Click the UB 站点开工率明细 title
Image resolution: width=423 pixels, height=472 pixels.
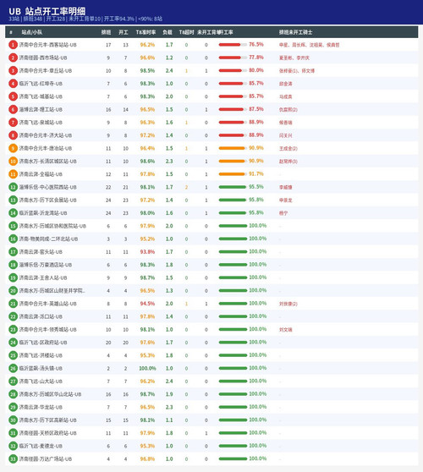pos(47,12)
